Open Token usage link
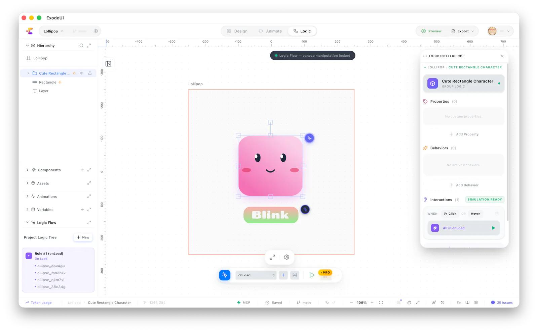538x332 pixels. tap(38, 302)
